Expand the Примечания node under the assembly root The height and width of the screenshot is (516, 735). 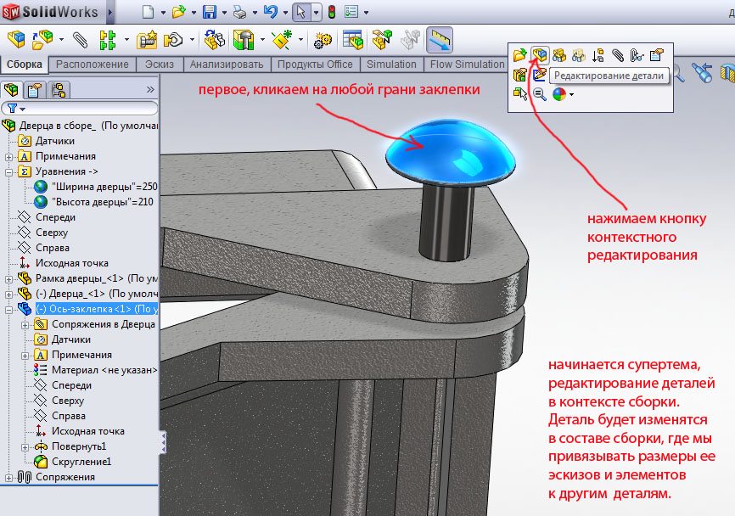click(x=8, y=156)
